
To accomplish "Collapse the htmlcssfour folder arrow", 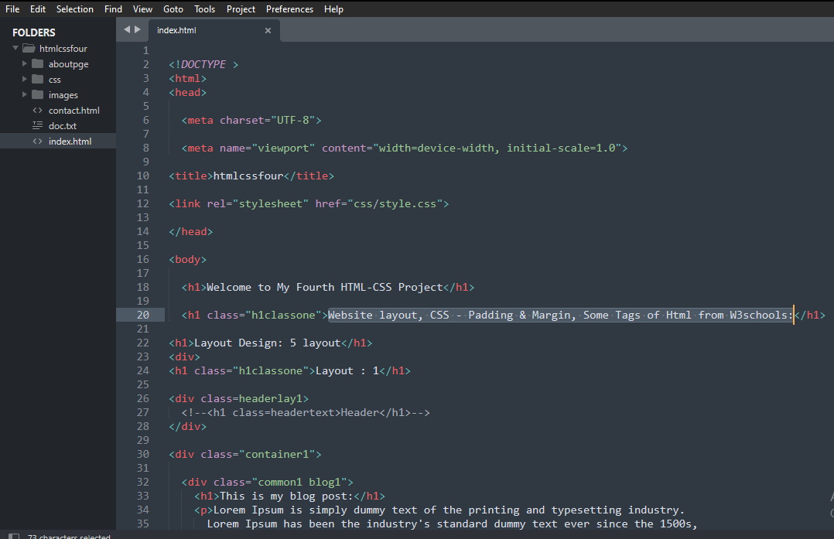I will (x=15, y=48).
